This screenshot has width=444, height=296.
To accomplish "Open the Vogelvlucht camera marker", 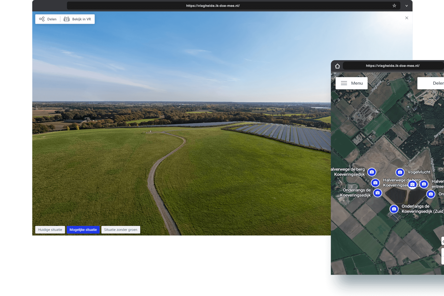I will click(x=400, y=172).
